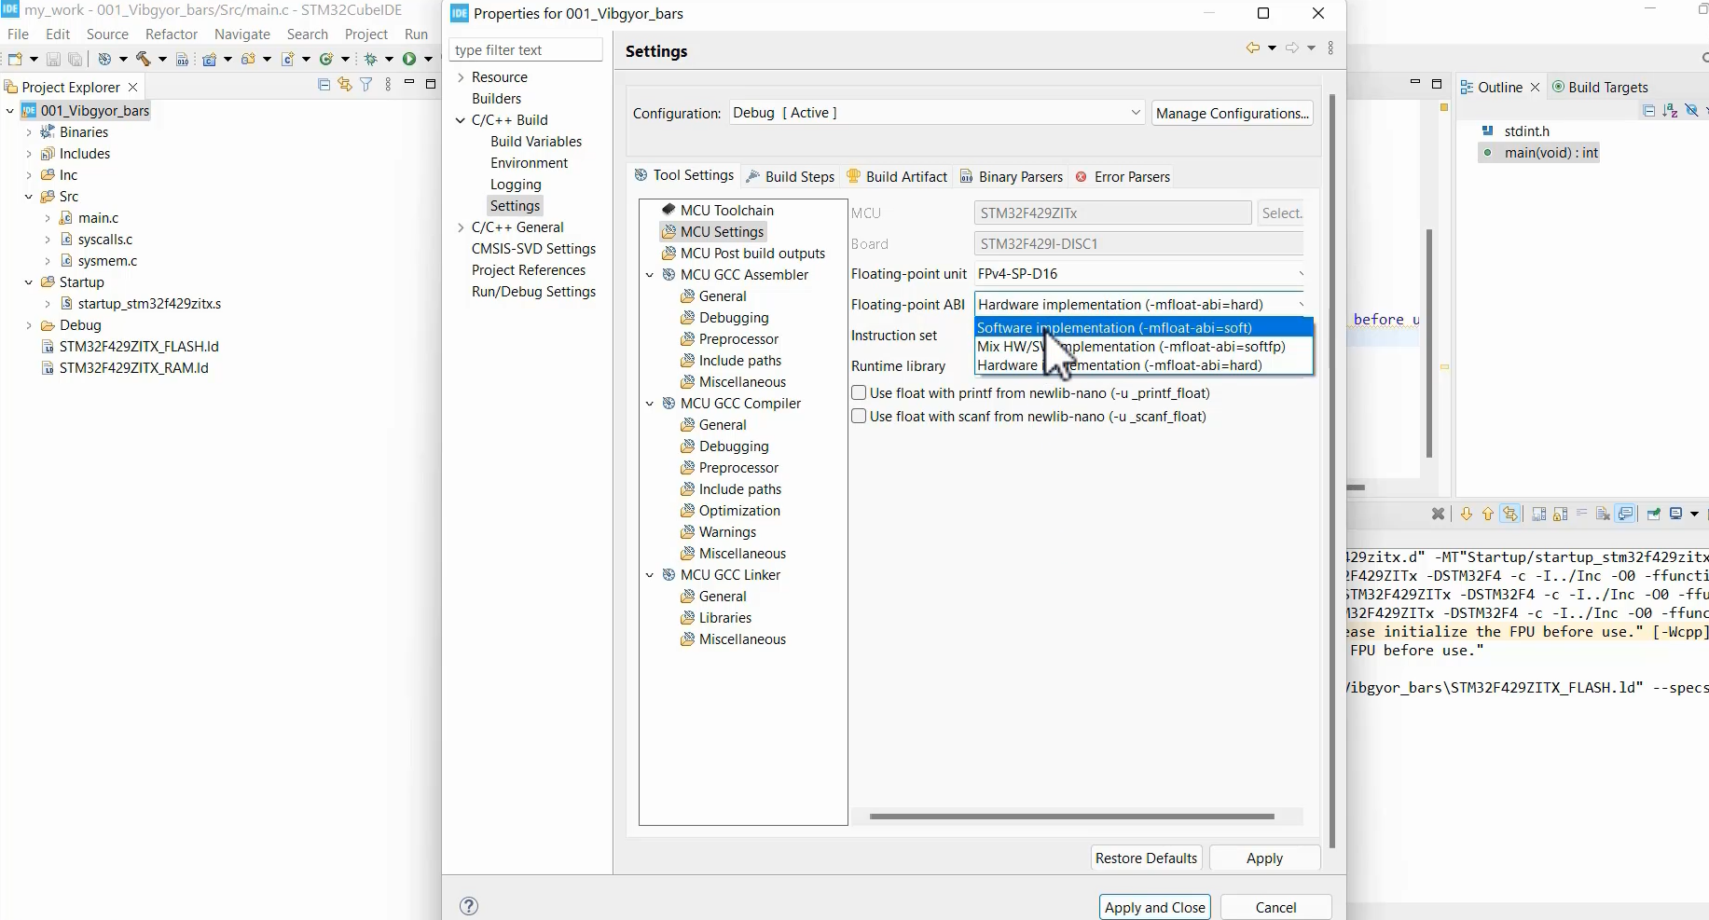Toggle the crossed-out hide filter icon in Outline
This screenshot has height=920, width=1709.
tap(1691, 111)
